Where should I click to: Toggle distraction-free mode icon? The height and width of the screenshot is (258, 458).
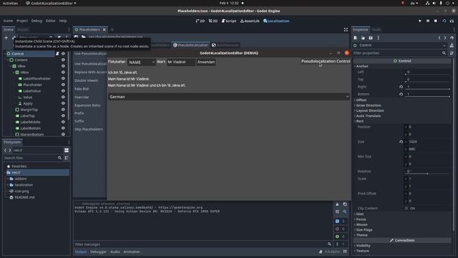(x=346, y=29)
